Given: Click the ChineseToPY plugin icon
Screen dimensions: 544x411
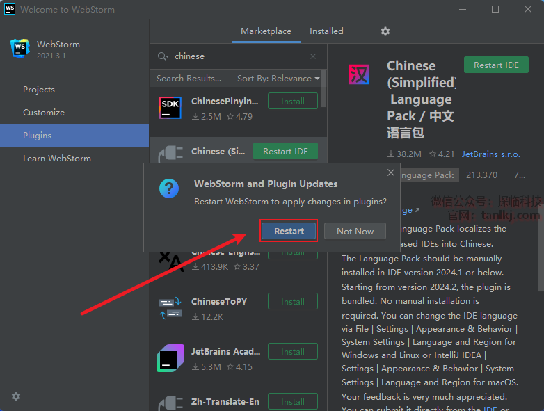Looking at the screenshot, I should point(170,308).
